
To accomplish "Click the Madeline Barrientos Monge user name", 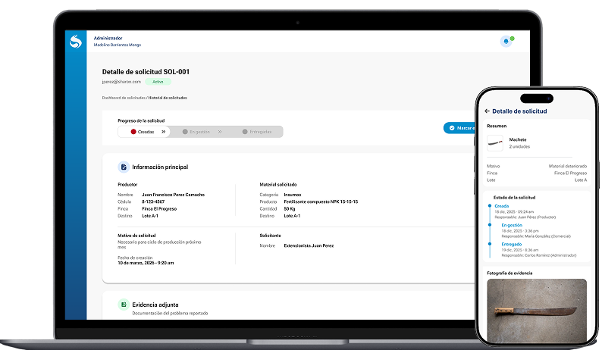I will (x=118, y=45).
